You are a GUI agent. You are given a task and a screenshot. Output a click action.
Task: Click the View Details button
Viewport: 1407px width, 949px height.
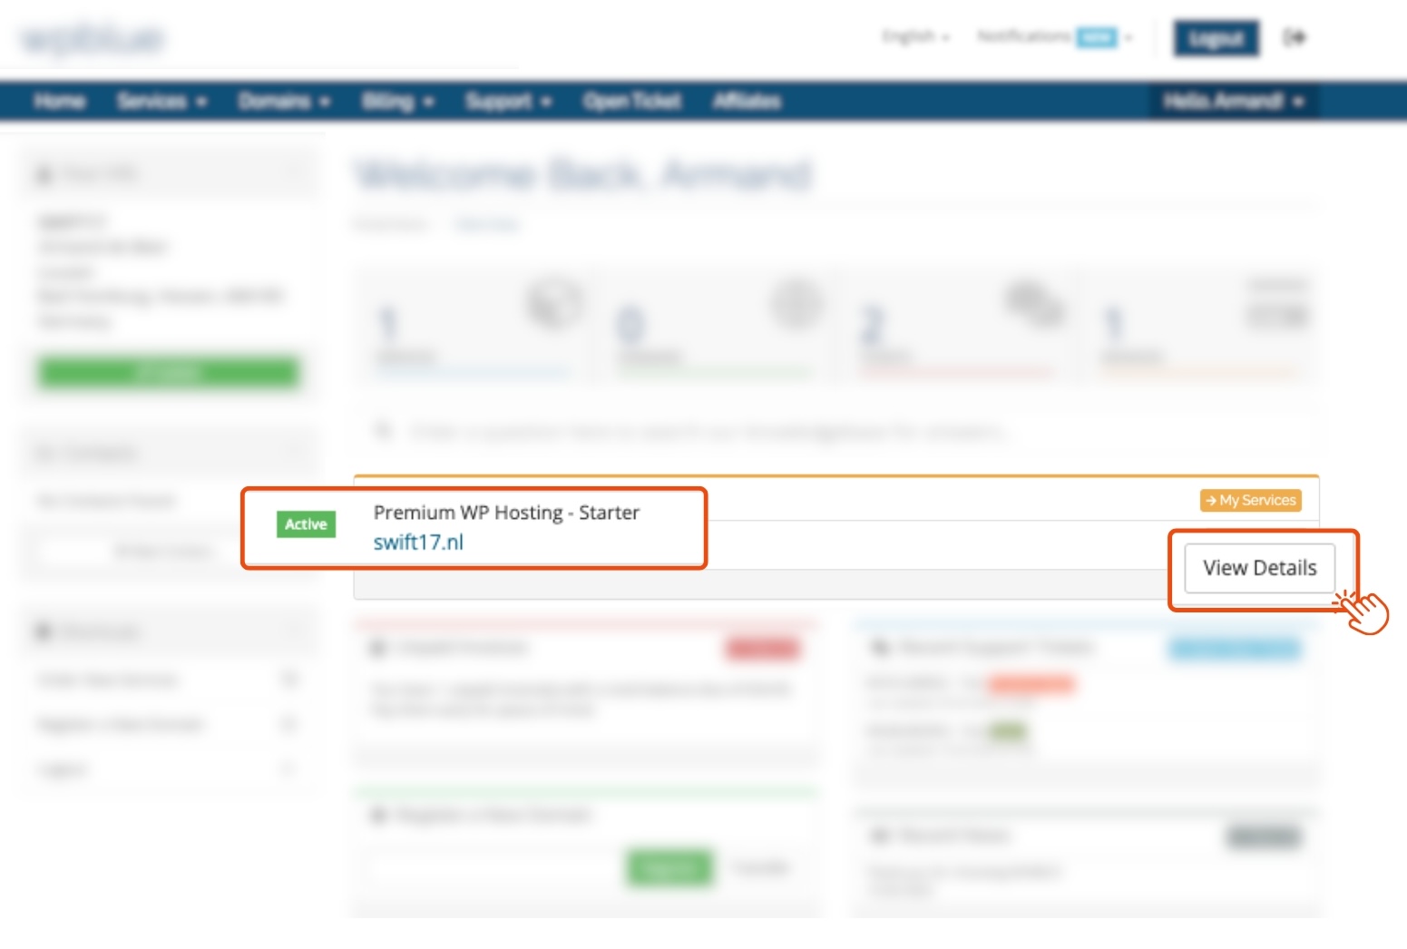tap(1259, 568)
